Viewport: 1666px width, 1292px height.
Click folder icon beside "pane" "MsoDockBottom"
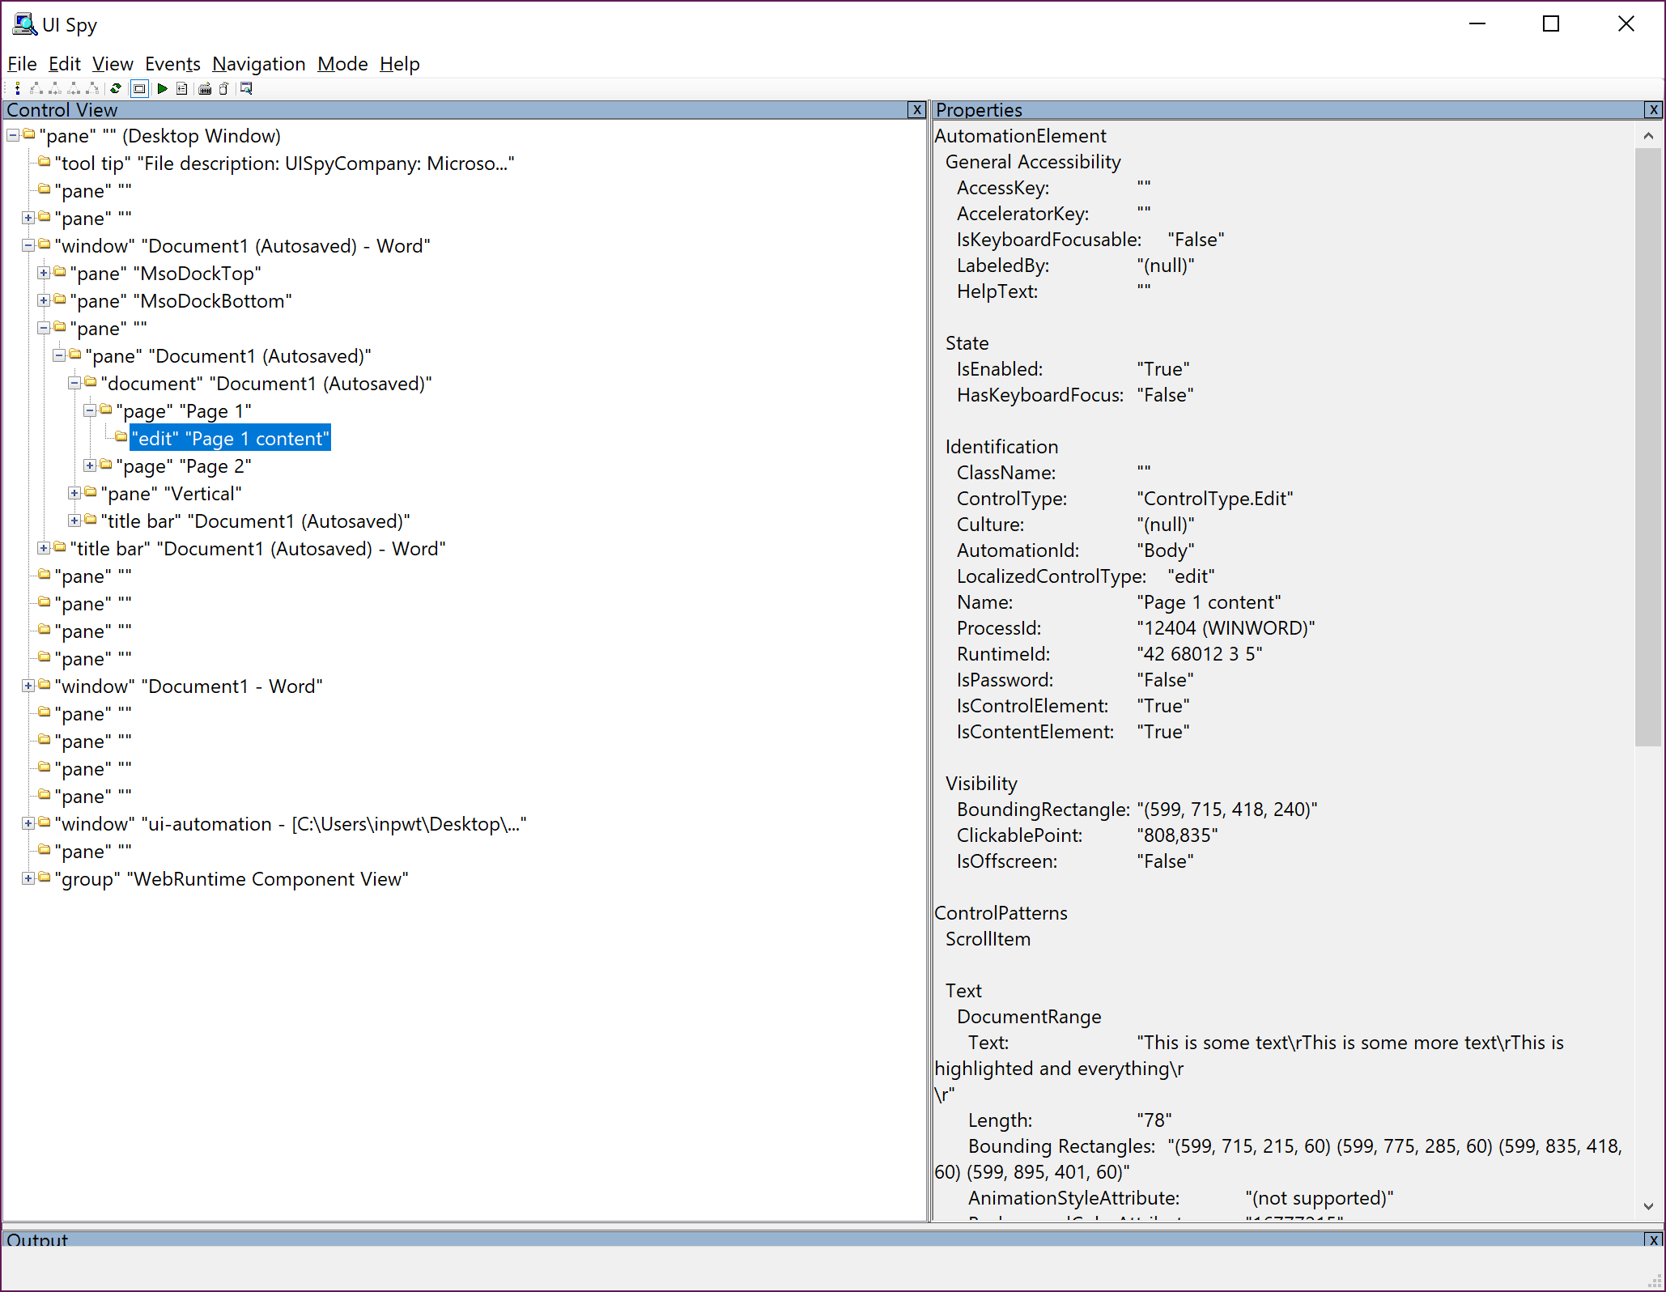(x=60, y=300)
